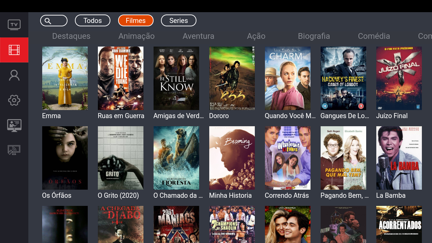
Task: Click the 'Gangues De Lo...' title
Action: (345, 116)
